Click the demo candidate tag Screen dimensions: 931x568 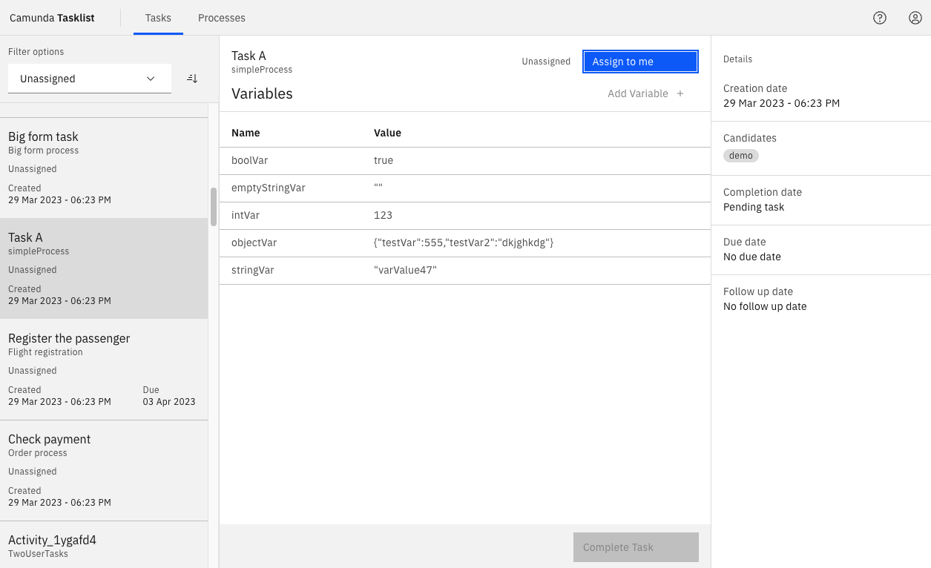point(740,156)
